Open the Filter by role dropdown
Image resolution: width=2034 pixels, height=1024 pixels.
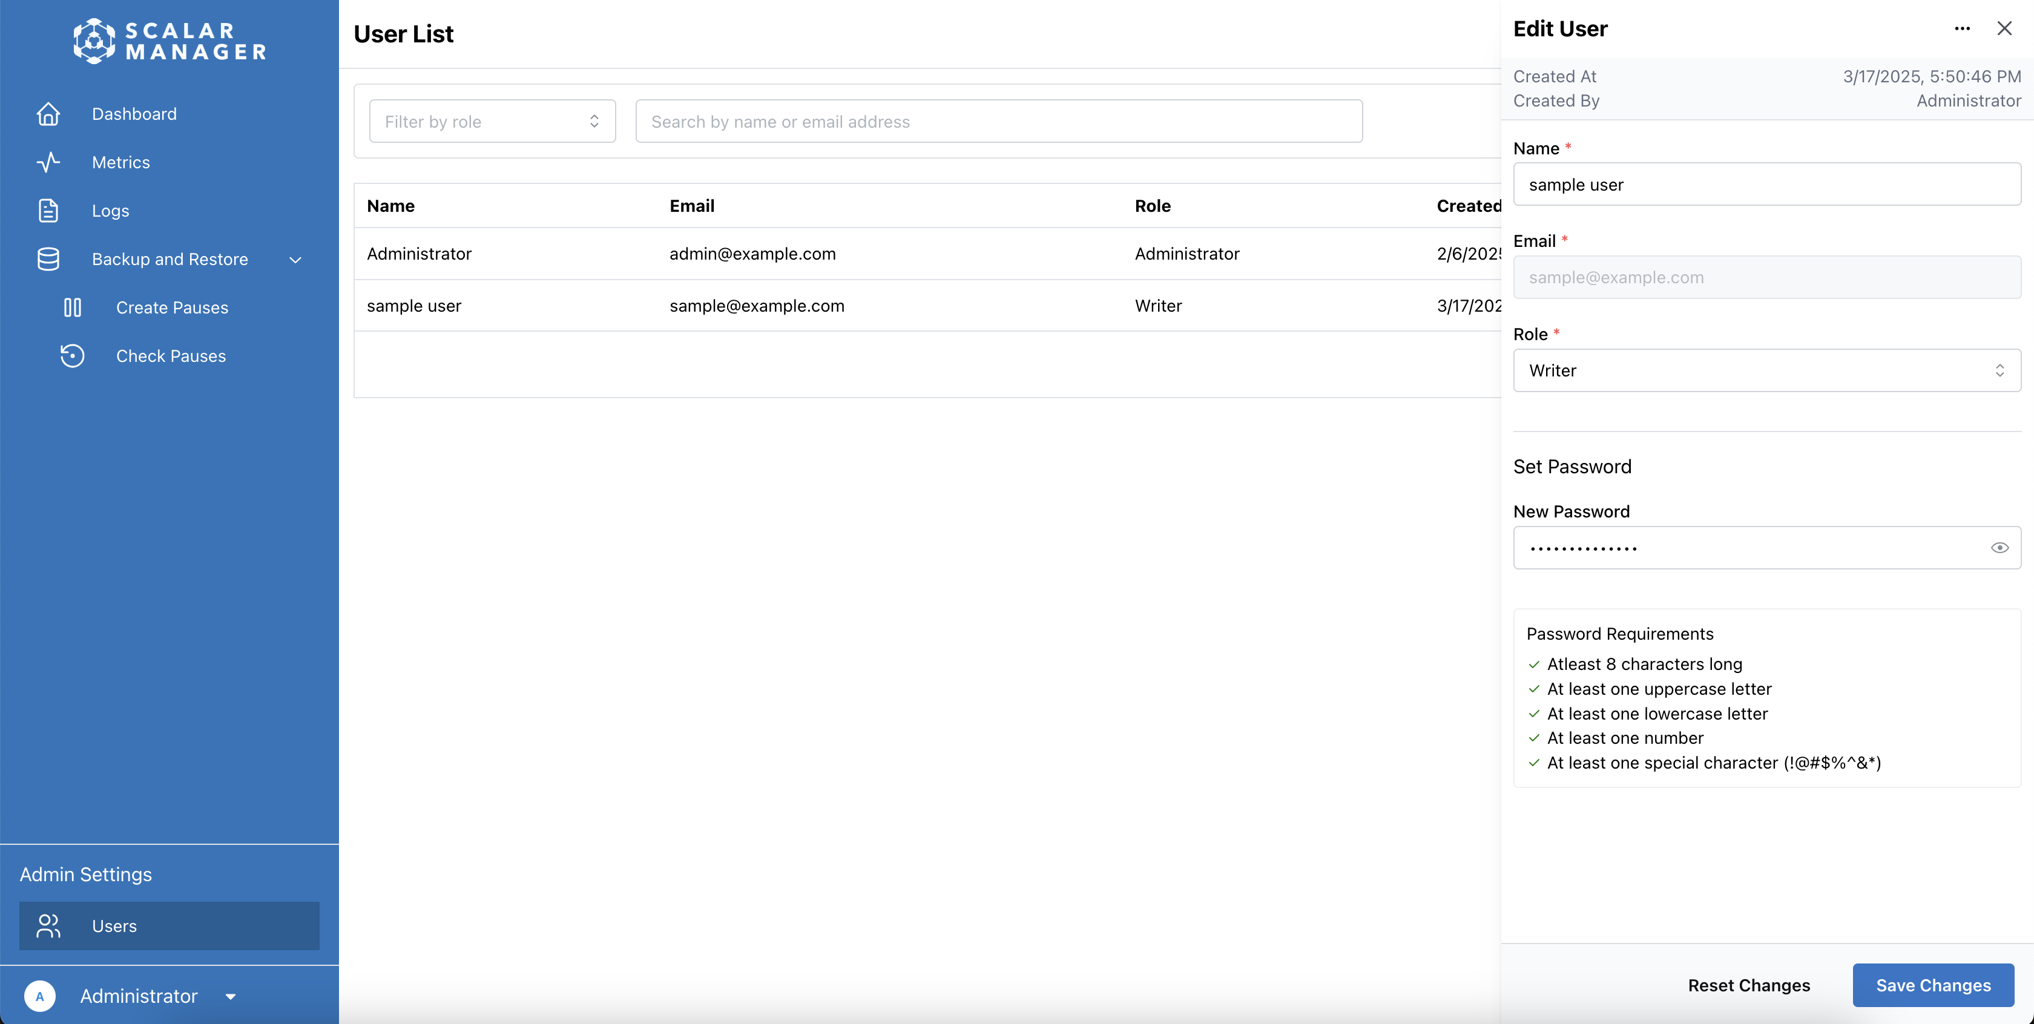click(x=492, y=121)
